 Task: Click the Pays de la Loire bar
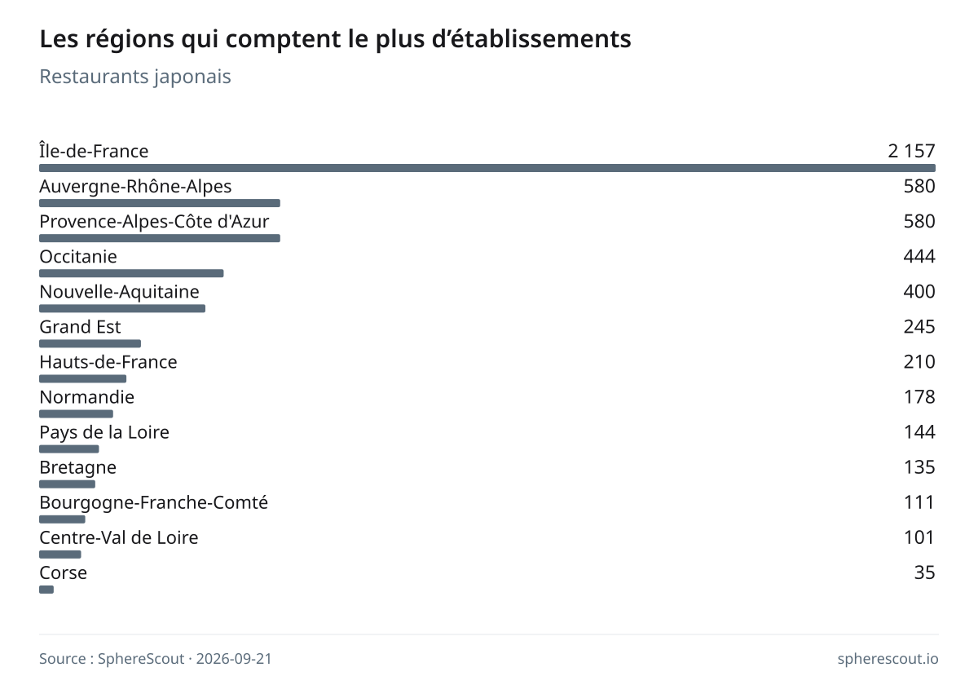point(69,449)
